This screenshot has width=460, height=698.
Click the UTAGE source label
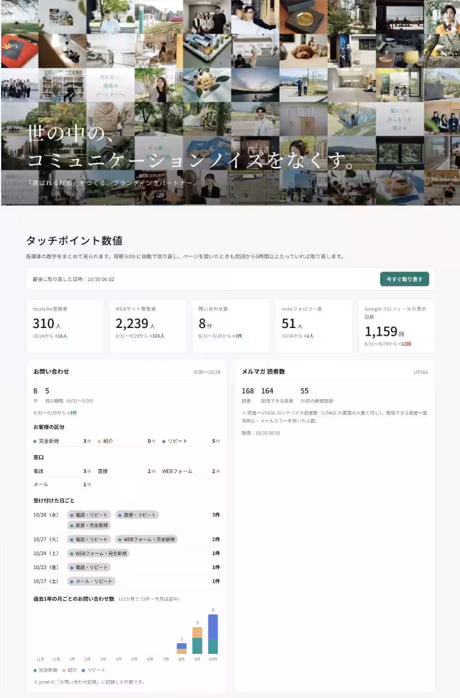421,372
